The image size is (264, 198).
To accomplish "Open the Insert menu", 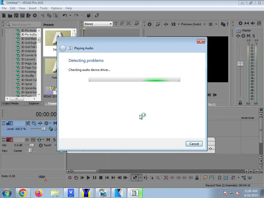I will [32, 8].
